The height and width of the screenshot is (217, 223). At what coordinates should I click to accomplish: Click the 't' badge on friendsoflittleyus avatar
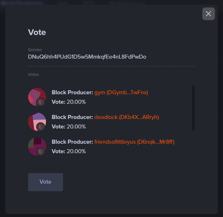coord(40,151)
